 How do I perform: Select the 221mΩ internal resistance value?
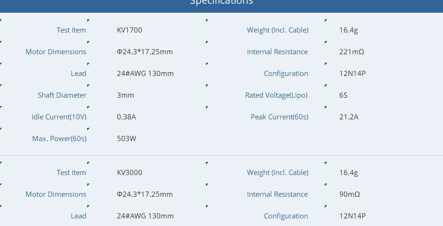tap(352, 52)
